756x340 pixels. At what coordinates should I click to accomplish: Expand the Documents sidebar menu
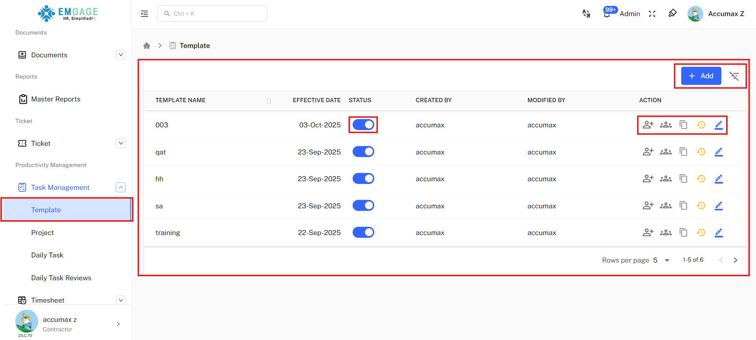(121, 55)
